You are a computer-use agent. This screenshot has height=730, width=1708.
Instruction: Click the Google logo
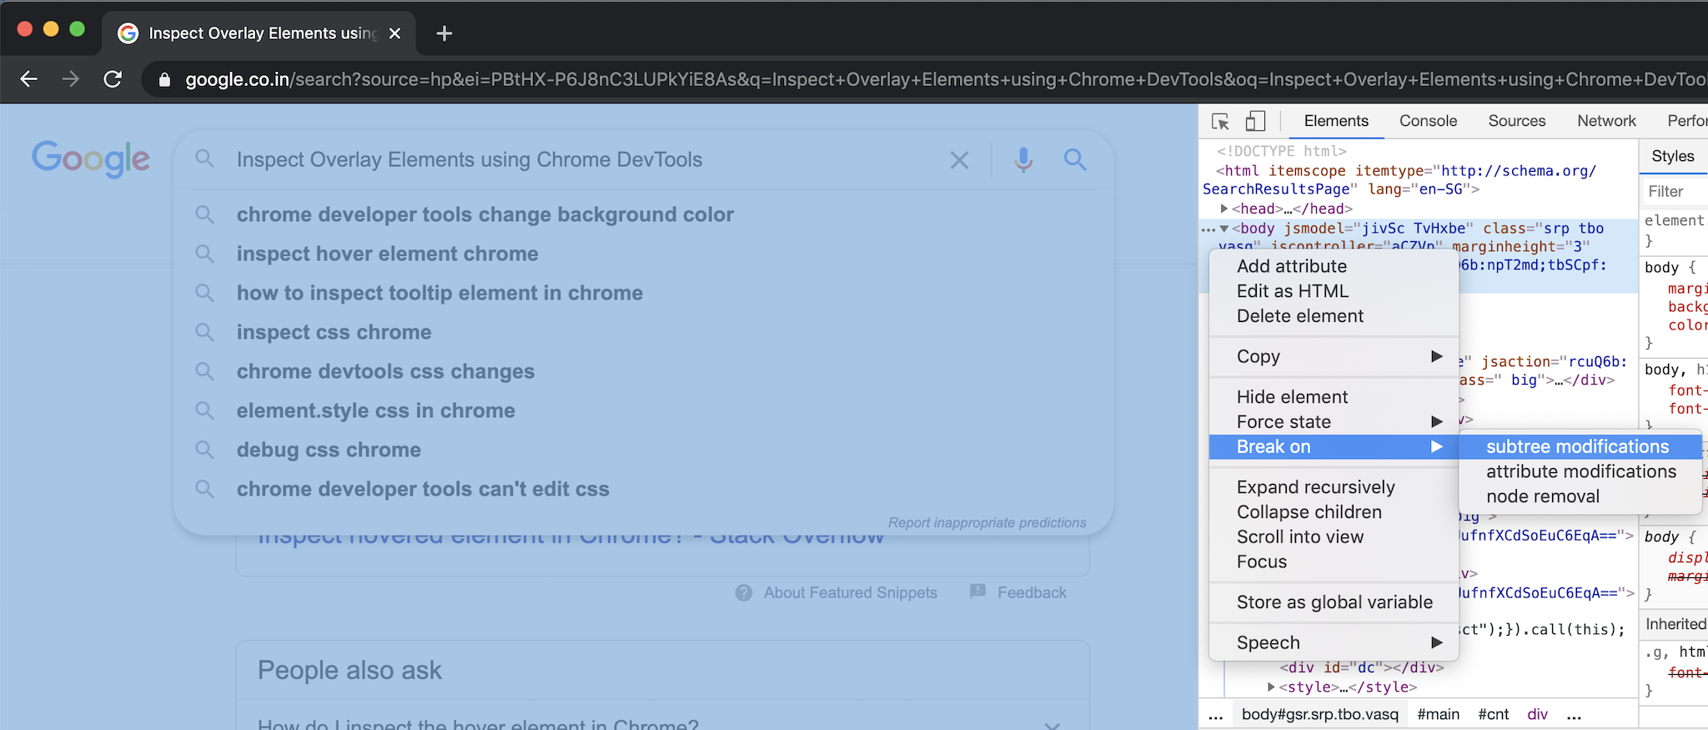91,159
